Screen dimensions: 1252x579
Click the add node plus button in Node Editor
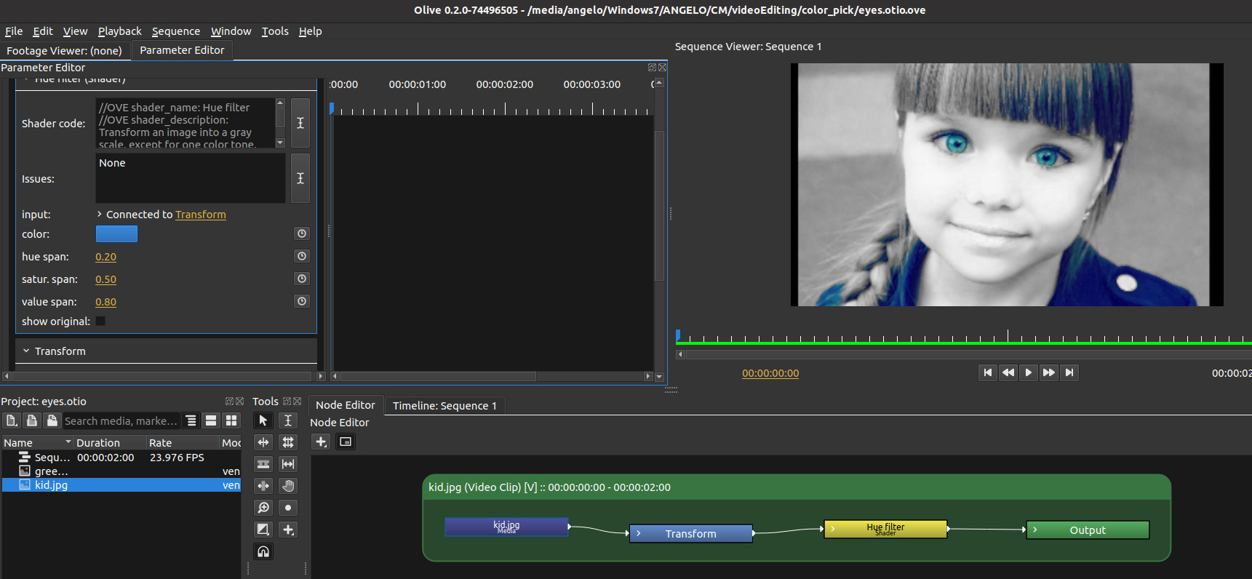[321, 442]
